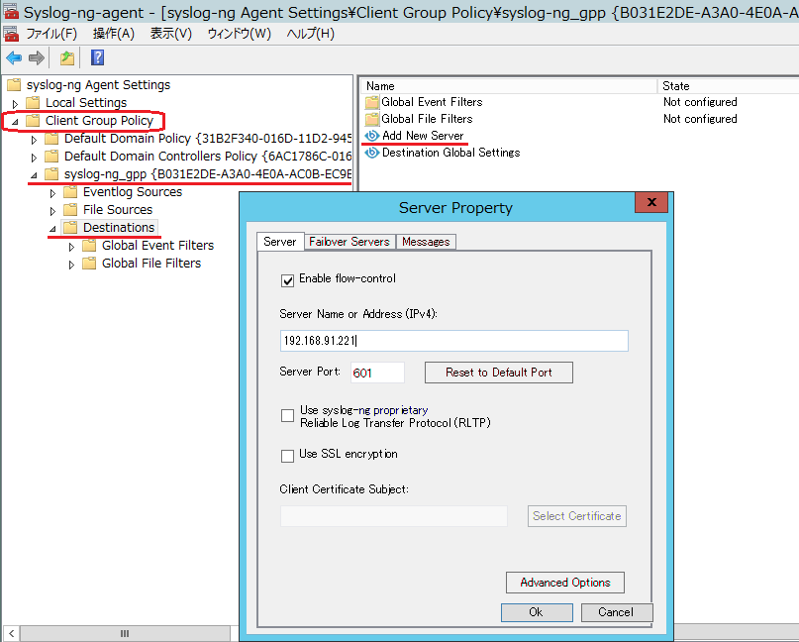Screen dimensions: 799x642
Task: Click the Name column header
Action: click(x=510, y=86)
